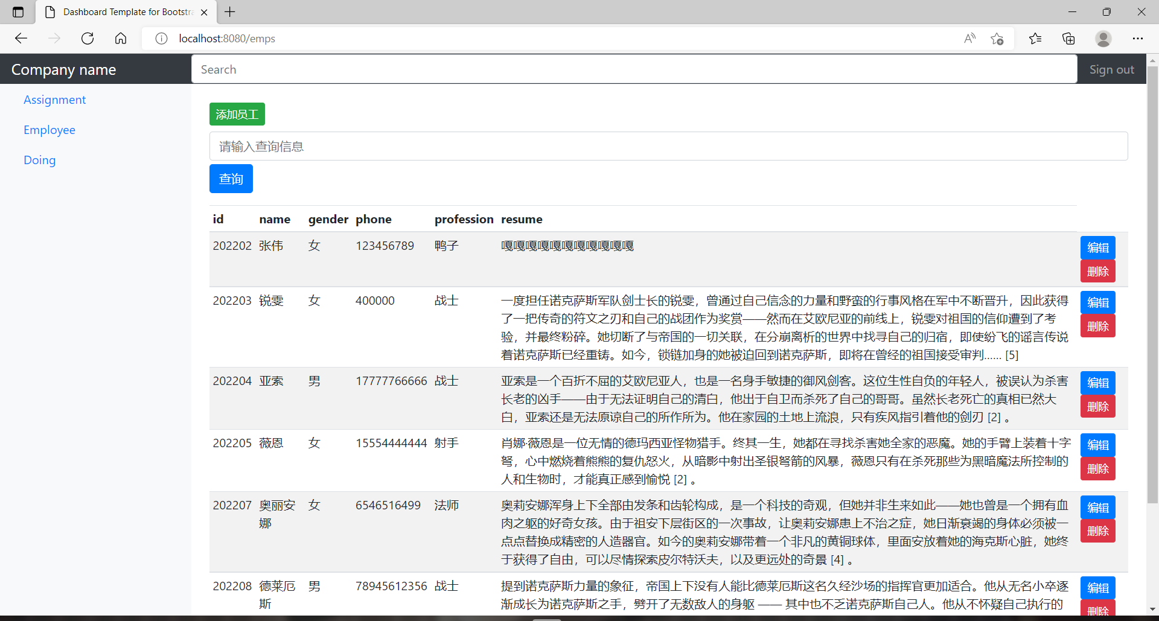
Task: Click 编辑 for employee 奥丽安娜
Action: (1098, 508)
